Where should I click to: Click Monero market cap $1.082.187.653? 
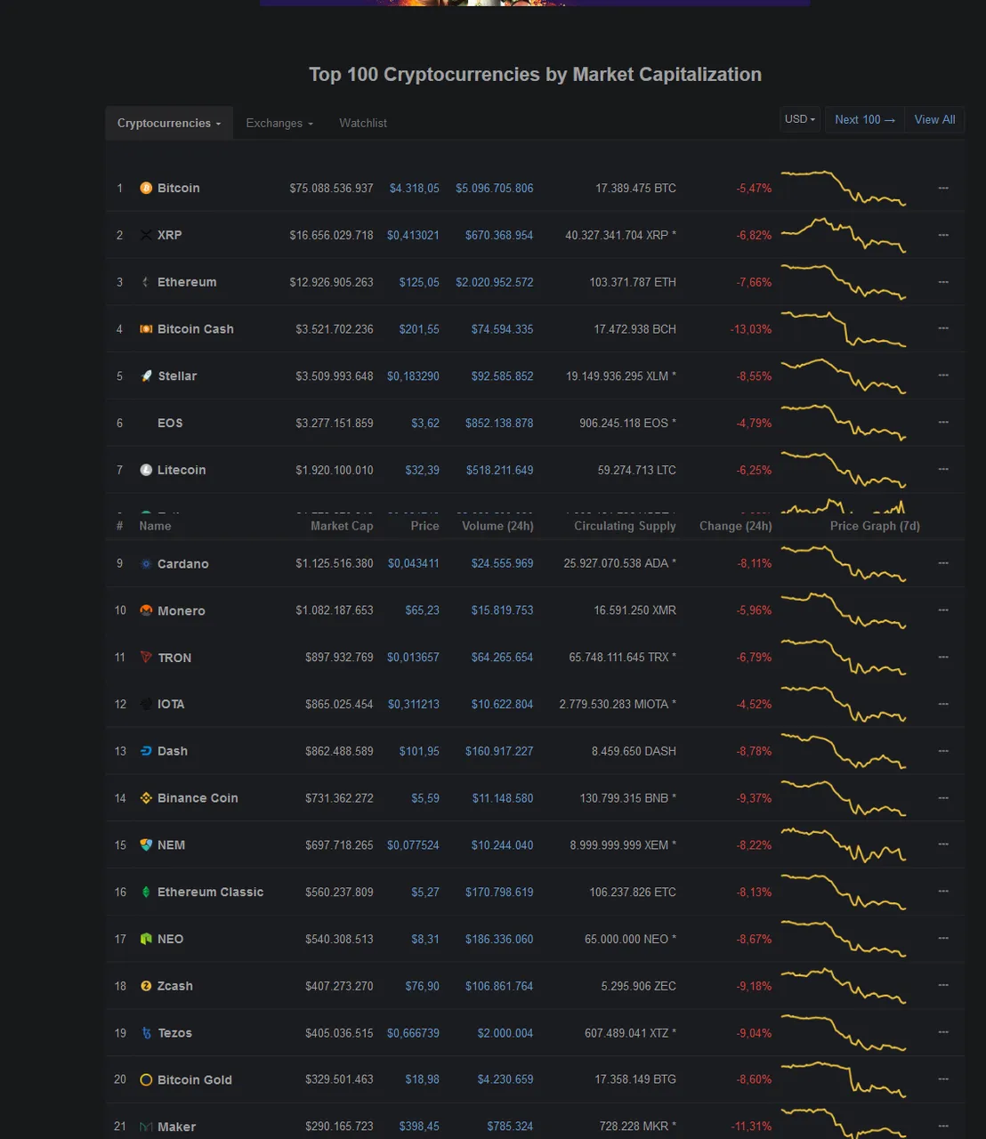(335, 610)
